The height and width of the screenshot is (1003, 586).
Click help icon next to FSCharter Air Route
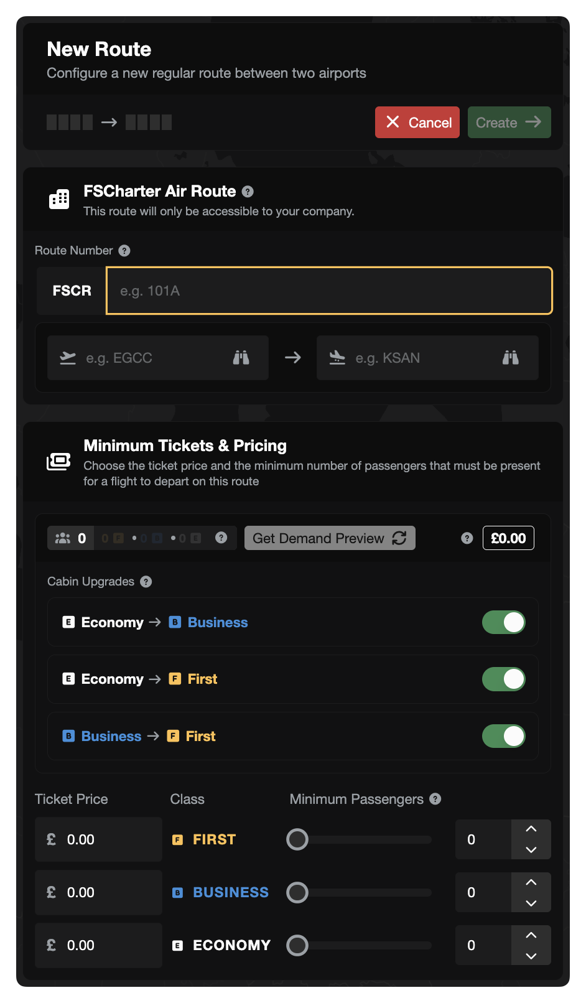pyautogui.click(x=248, y=192)
